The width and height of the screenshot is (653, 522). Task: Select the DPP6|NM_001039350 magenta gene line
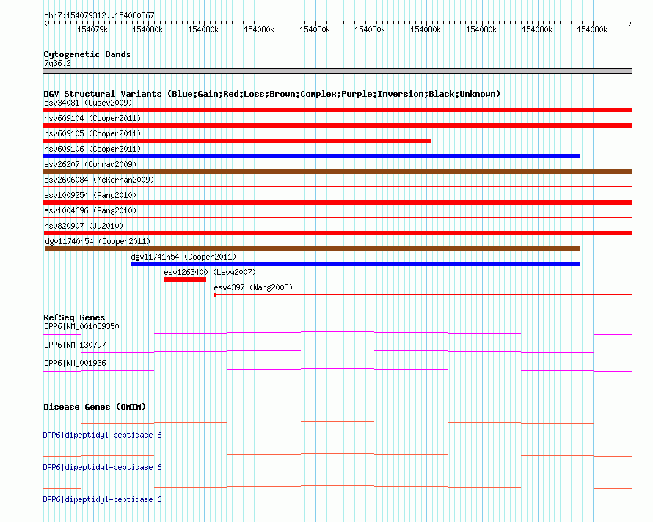(x=338, y=333)
